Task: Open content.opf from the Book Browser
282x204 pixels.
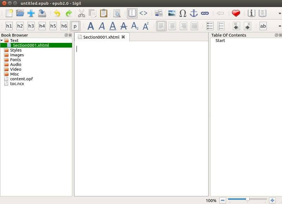Action: pos(22,79)
